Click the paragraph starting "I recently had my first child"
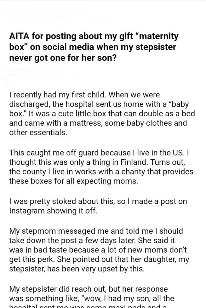The image size is (206, 308). [102, 114]
